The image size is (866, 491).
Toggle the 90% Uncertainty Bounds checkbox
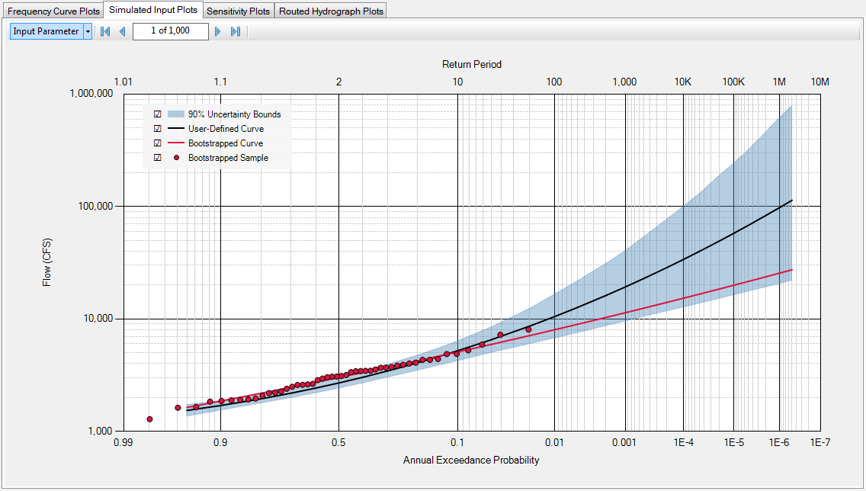tap(158, 114)
